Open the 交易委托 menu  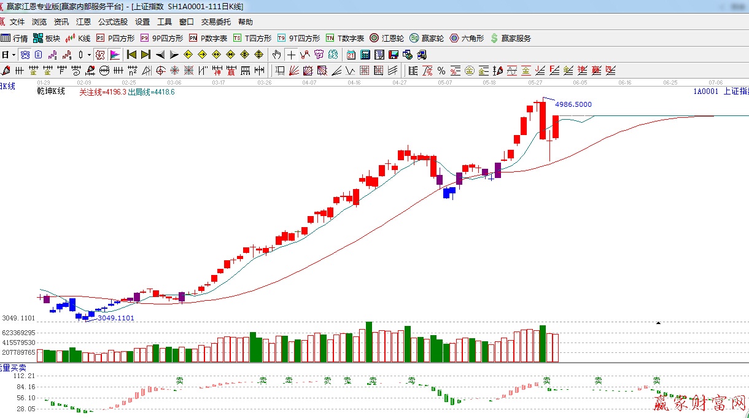tap(216, 22)
